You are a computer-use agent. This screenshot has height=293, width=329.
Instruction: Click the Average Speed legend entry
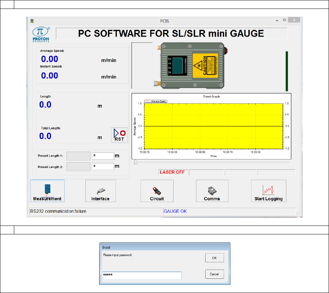155,101
